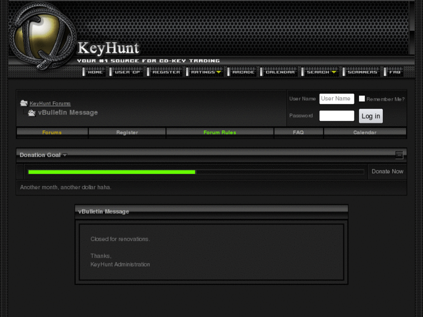View the Scammers list

361,72
